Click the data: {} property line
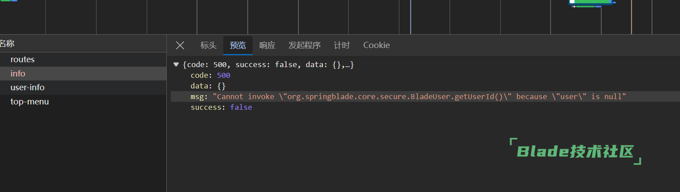 [202, 86]
